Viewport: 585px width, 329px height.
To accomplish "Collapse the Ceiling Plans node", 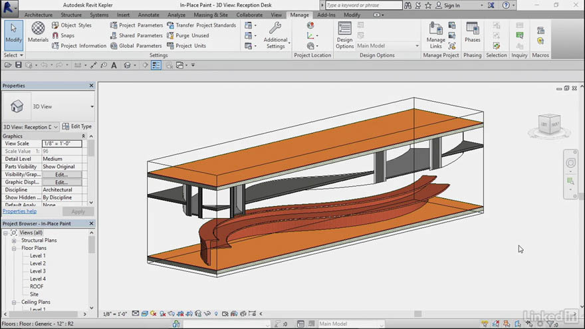I will tap(14, 302).
